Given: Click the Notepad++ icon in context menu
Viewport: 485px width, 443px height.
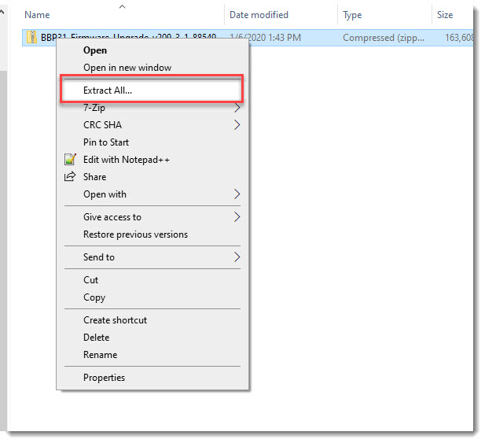Looking at the screenshot, I should tap(68, 160).
